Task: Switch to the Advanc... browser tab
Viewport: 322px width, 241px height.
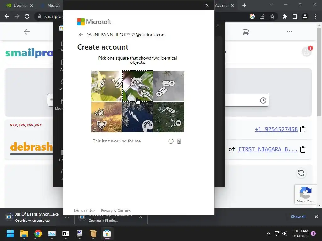Action: coord(222,5)
